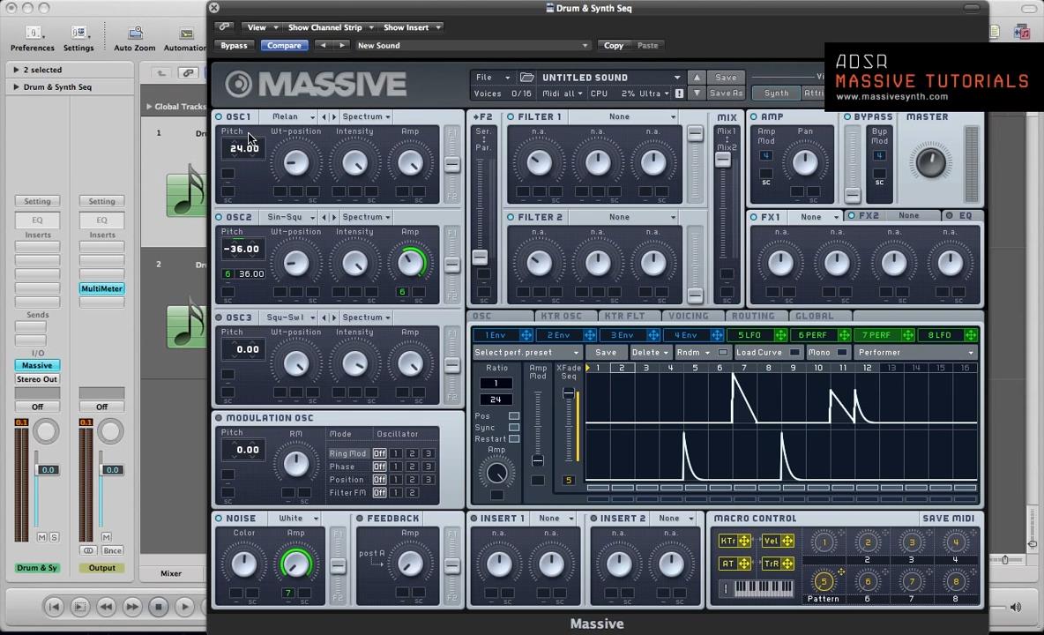Click Save As button in Massive header
The width and height of the screenshot is (1044, 635).
725,93
